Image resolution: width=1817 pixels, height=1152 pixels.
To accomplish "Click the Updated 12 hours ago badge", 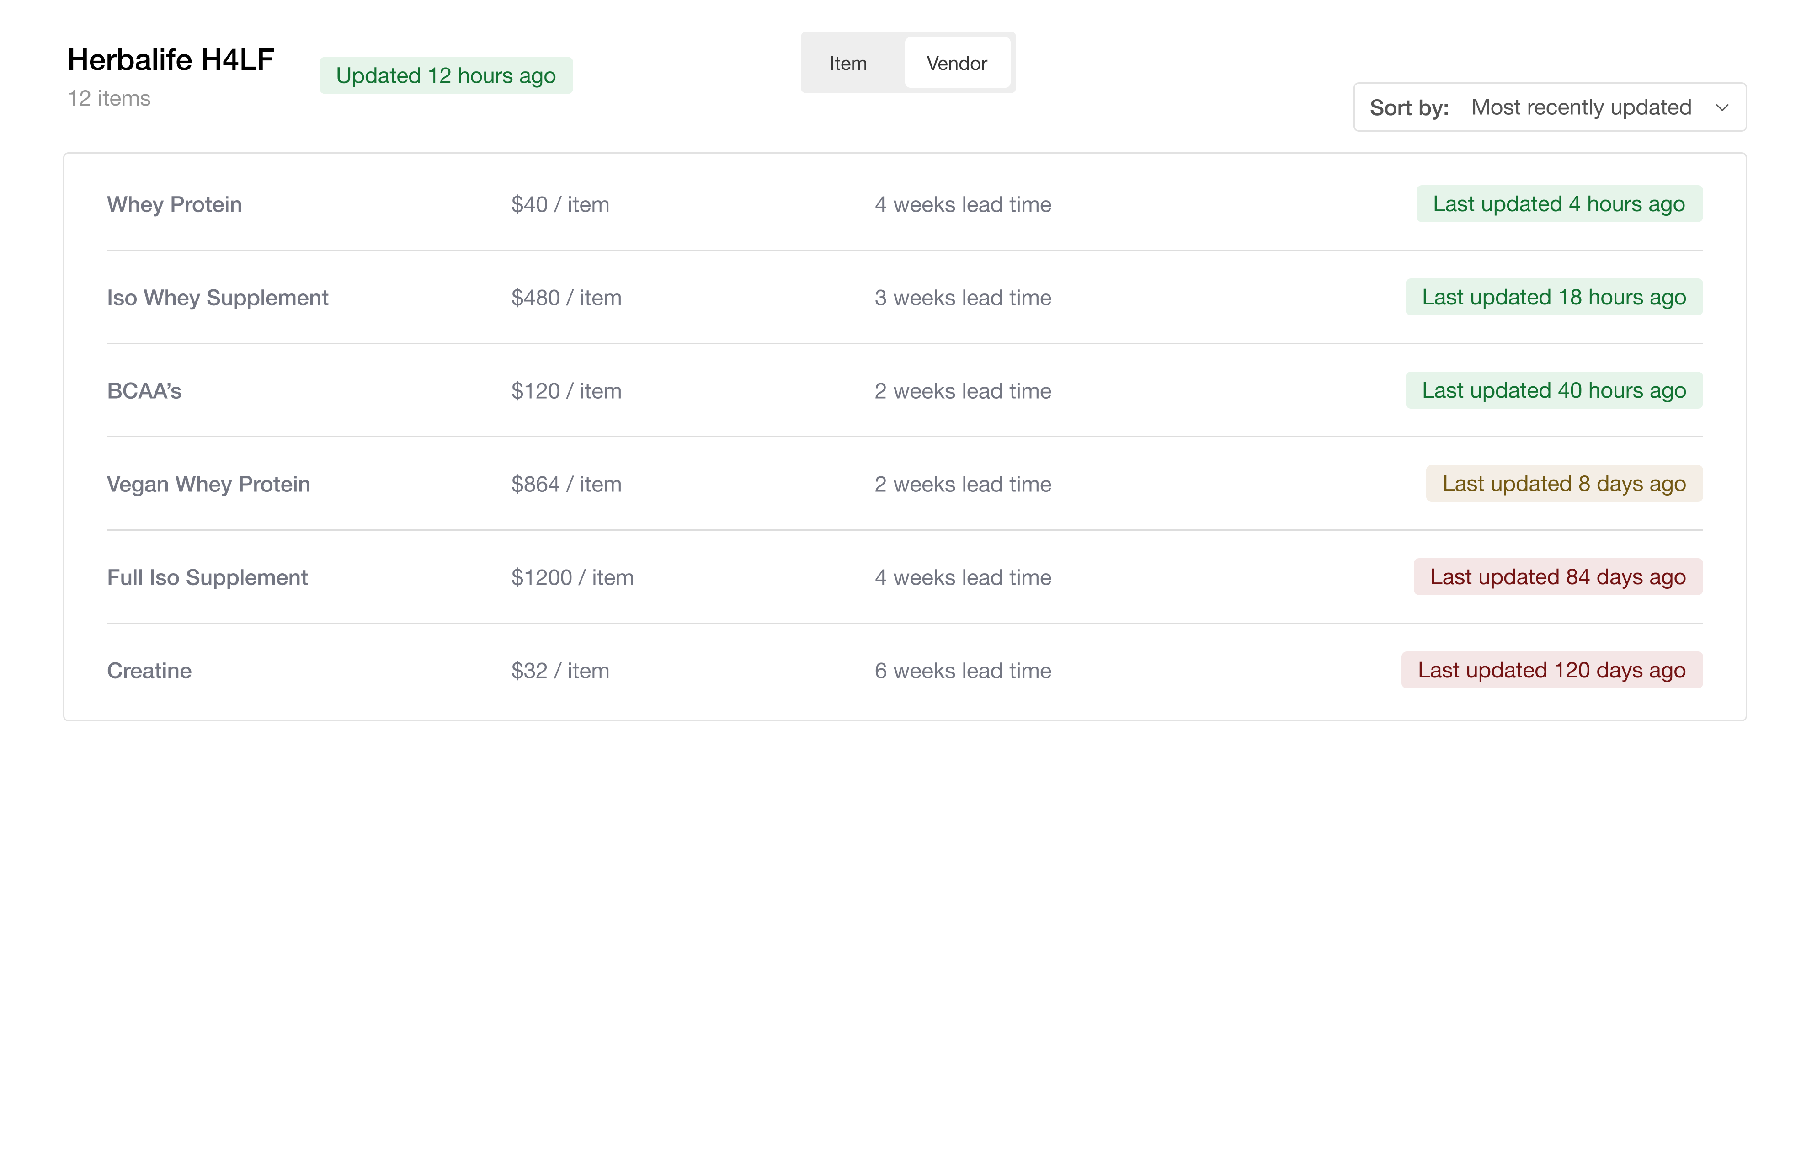I will [x=446, y=75].
